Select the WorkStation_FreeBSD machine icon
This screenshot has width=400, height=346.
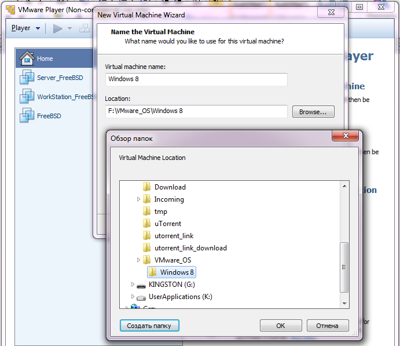click(27, 96)
